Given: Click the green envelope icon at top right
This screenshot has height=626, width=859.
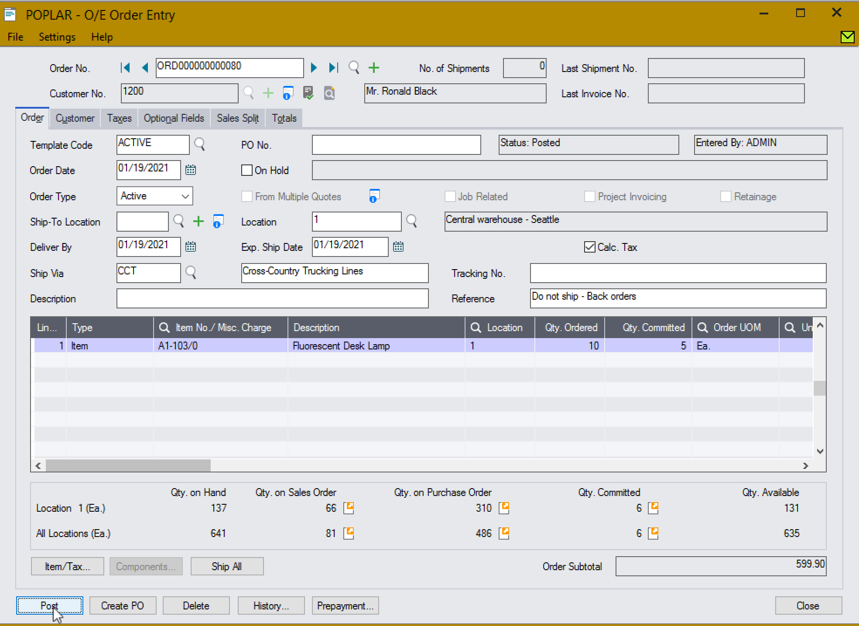Looking at the screenshot, I should [x=847, y=37].
